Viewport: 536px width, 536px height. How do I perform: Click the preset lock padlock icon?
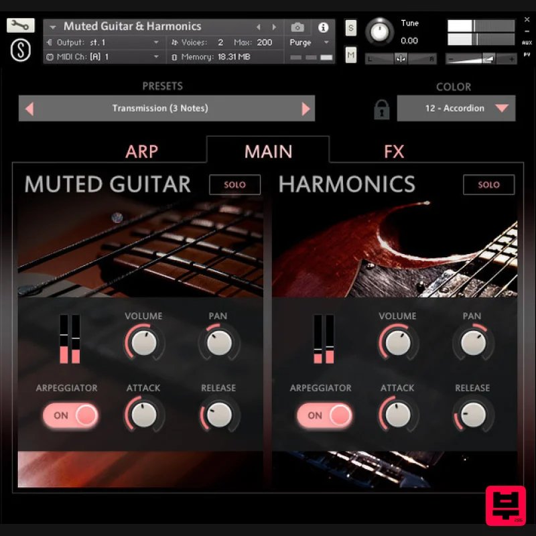[381, 109]
